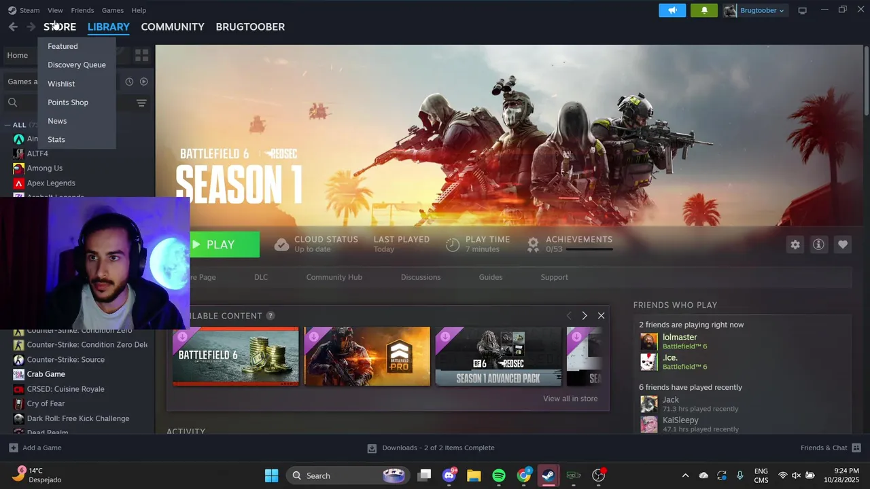
Task: Open the Battlefield Pro content thumbnail
Action: (x=367, y=357)
